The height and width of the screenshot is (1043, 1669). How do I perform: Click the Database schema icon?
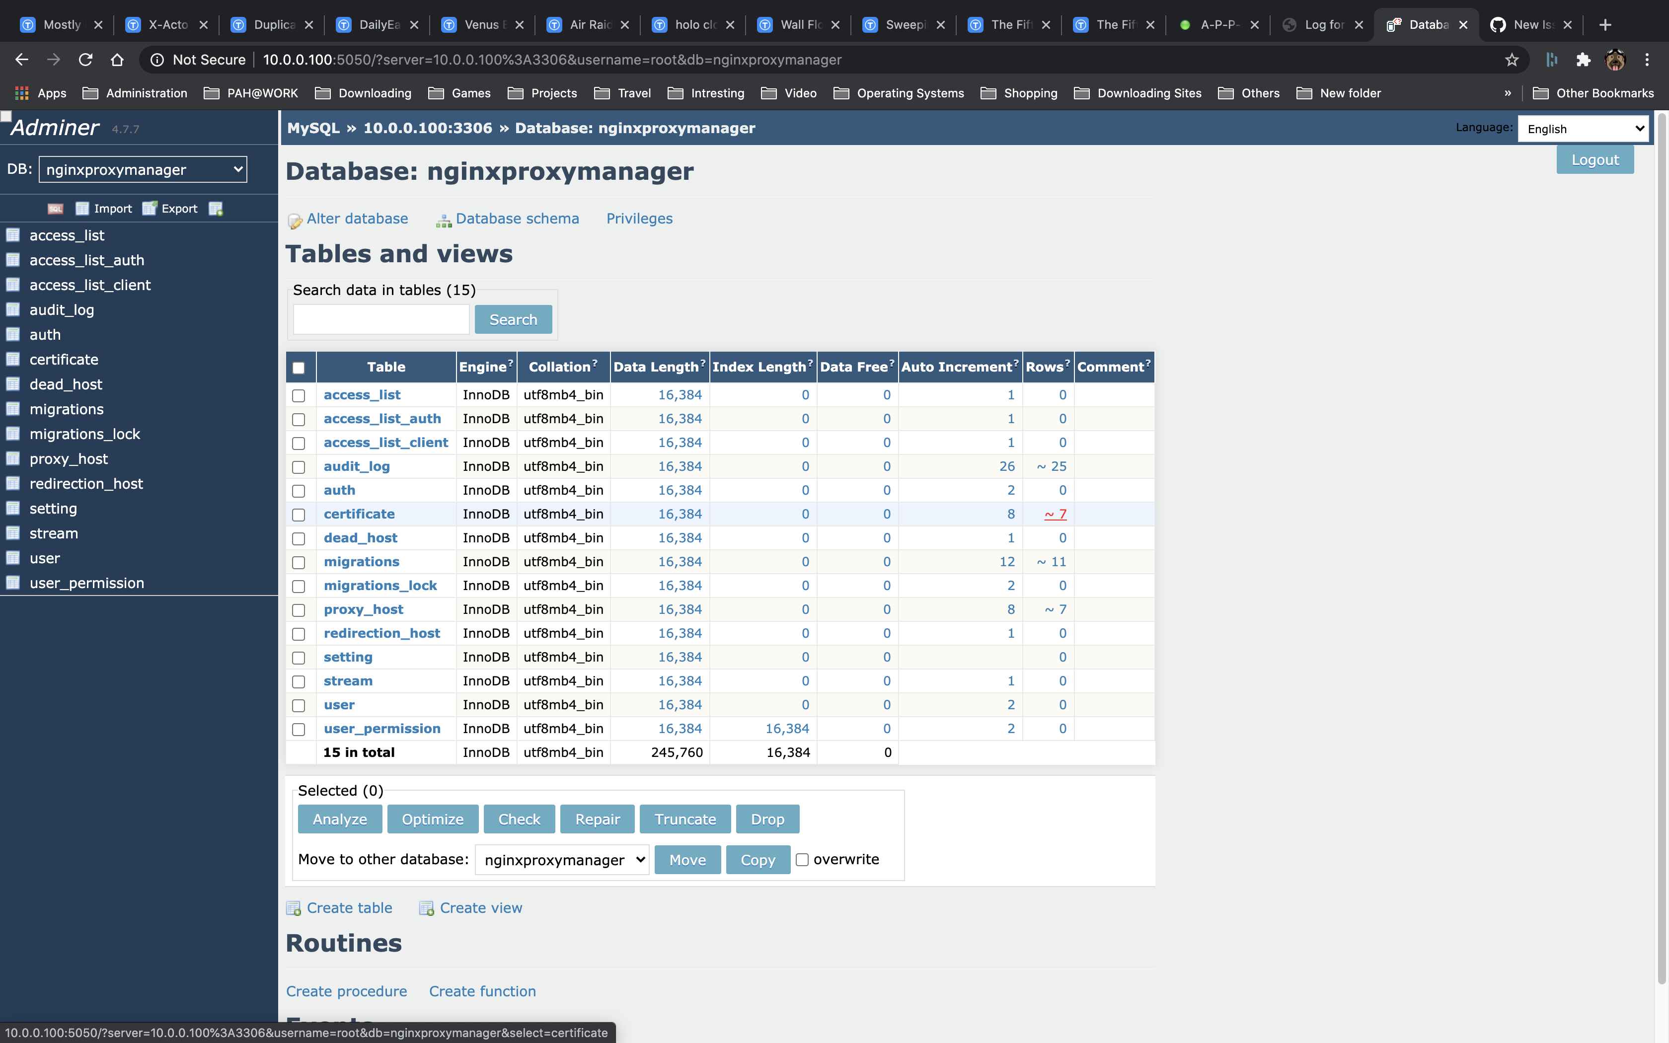[x=444, y=220]
